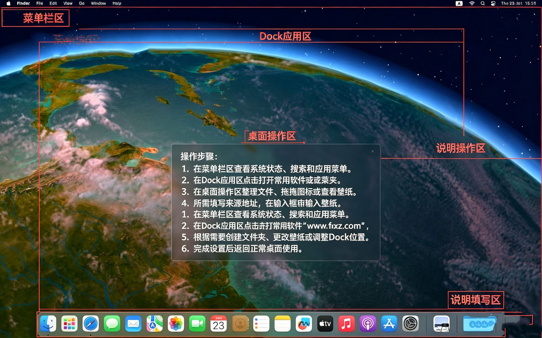Image resolution: width=542 pixels, height=338 pixels.
Task: Open Reminders from the Dock
Action: pyautogui.click(x=261, y=324)
